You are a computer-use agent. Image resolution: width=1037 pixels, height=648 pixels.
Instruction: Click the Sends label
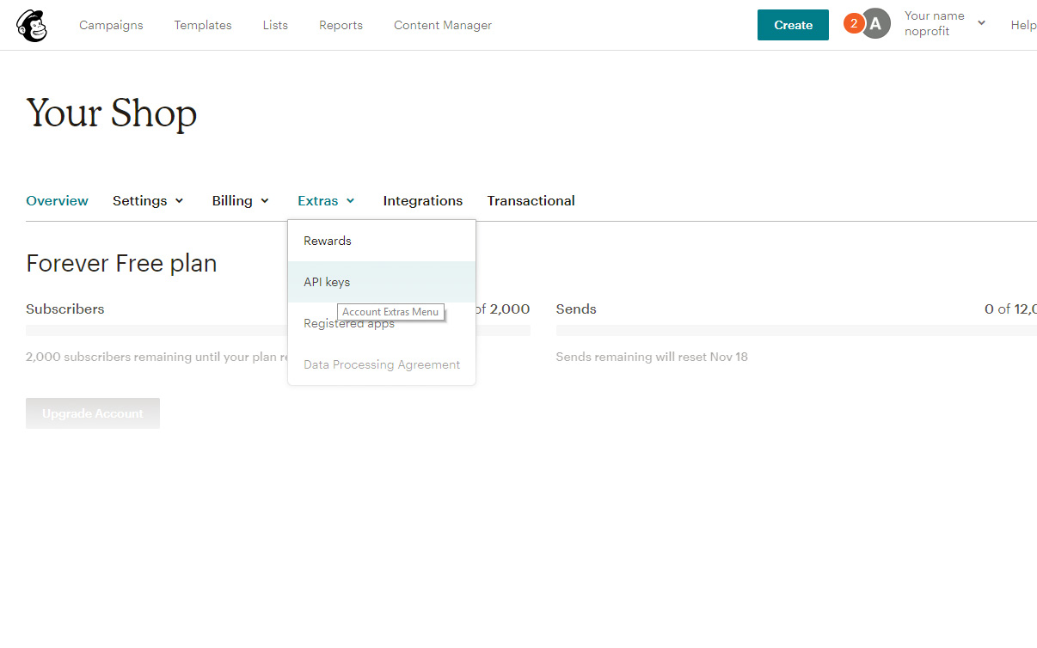click(576, 309)
